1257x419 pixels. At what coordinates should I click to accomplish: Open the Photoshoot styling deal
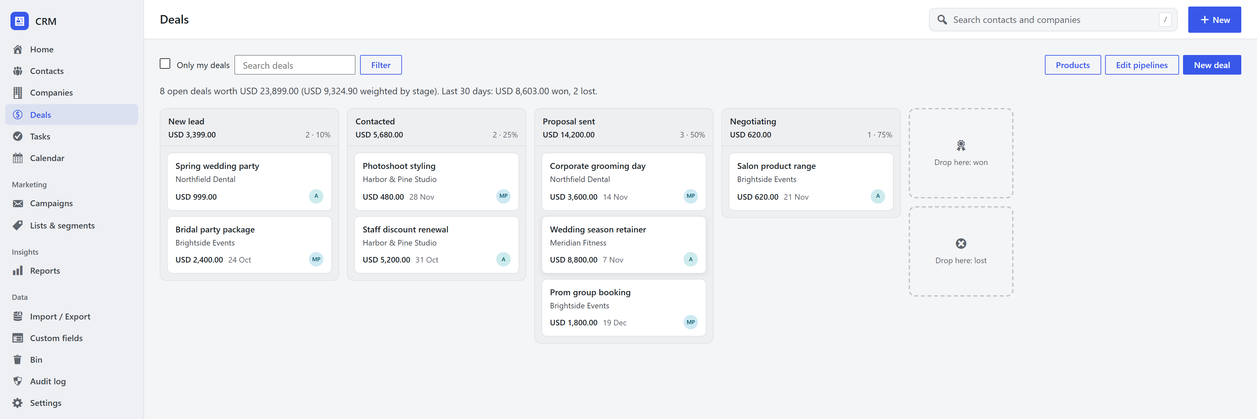[x=436, y=181]
